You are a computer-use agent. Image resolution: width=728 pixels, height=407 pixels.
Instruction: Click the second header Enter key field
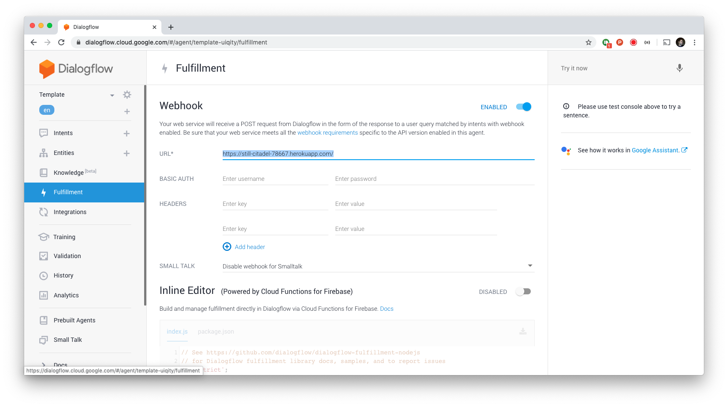click(275, 229)
